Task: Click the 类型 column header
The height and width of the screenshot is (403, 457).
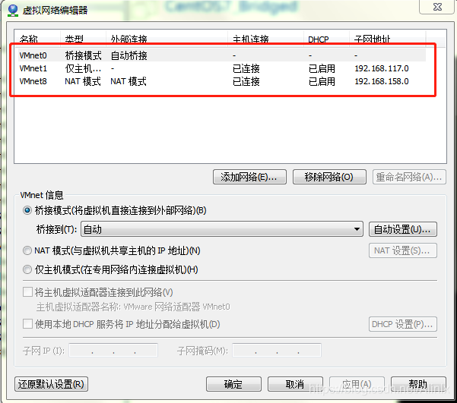Action: [84, 39]
